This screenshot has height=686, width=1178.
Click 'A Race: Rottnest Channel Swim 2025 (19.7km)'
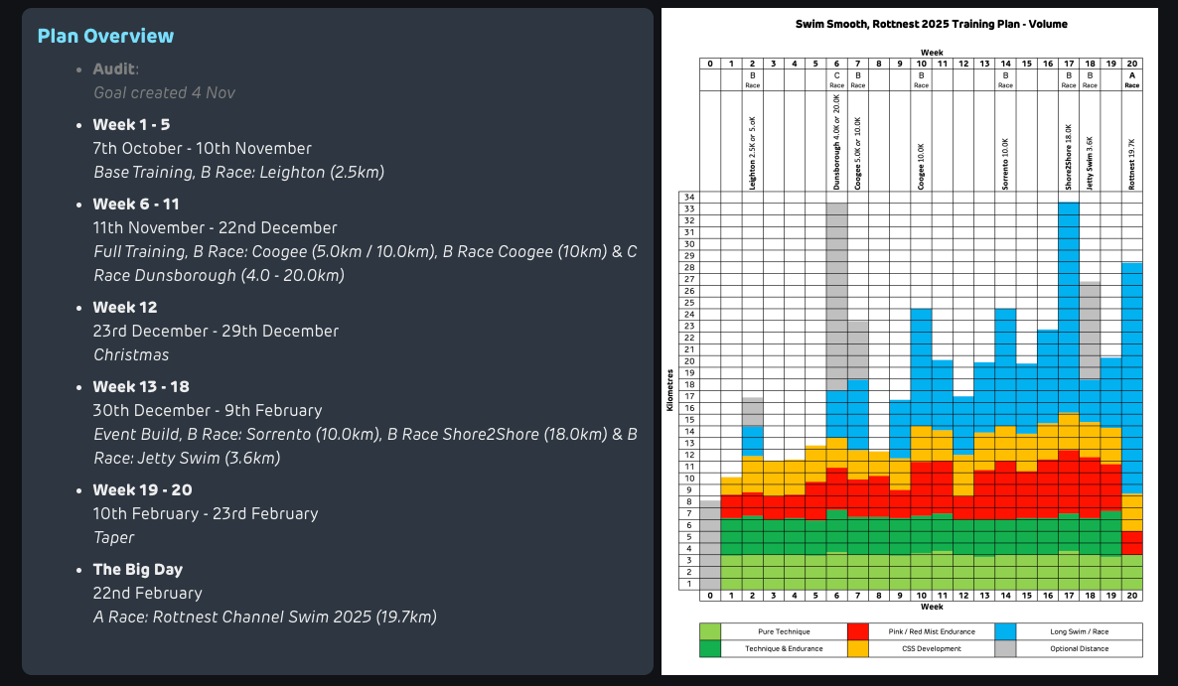(264, 617)
